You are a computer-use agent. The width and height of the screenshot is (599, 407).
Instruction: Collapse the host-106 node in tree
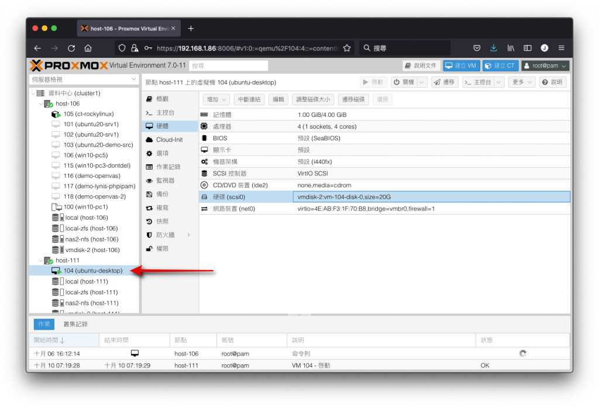41,104
